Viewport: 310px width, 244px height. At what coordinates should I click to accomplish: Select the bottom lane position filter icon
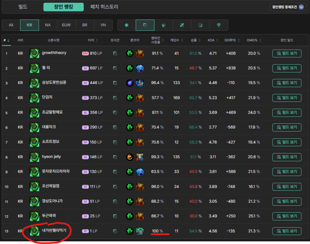tap(200, 25)
